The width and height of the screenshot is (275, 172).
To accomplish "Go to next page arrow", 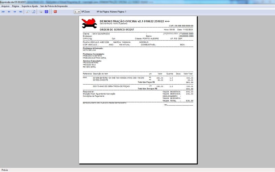I will (x=15, y=12).
